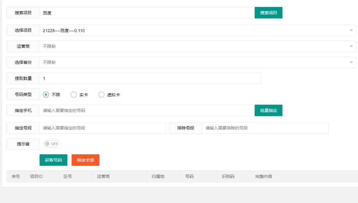Image resolution: width=358 pixels, height=203 pixels.
Task: Click the 序号 table column header
Action: 16,176
